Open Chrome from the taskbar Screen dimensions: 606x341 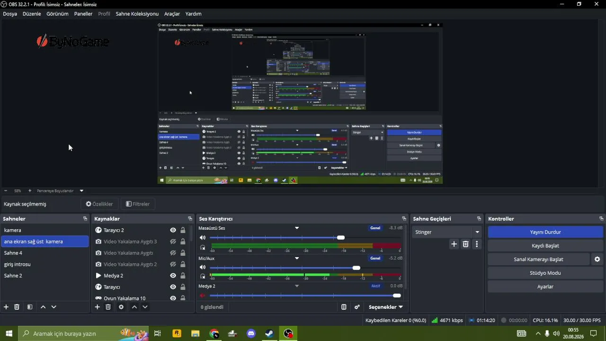(x=214, y=333)
